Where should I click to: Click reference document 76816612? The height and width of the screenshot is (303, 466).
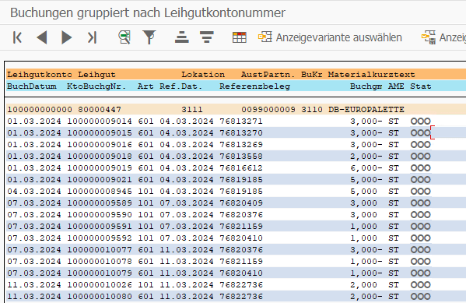click(241, 168)
